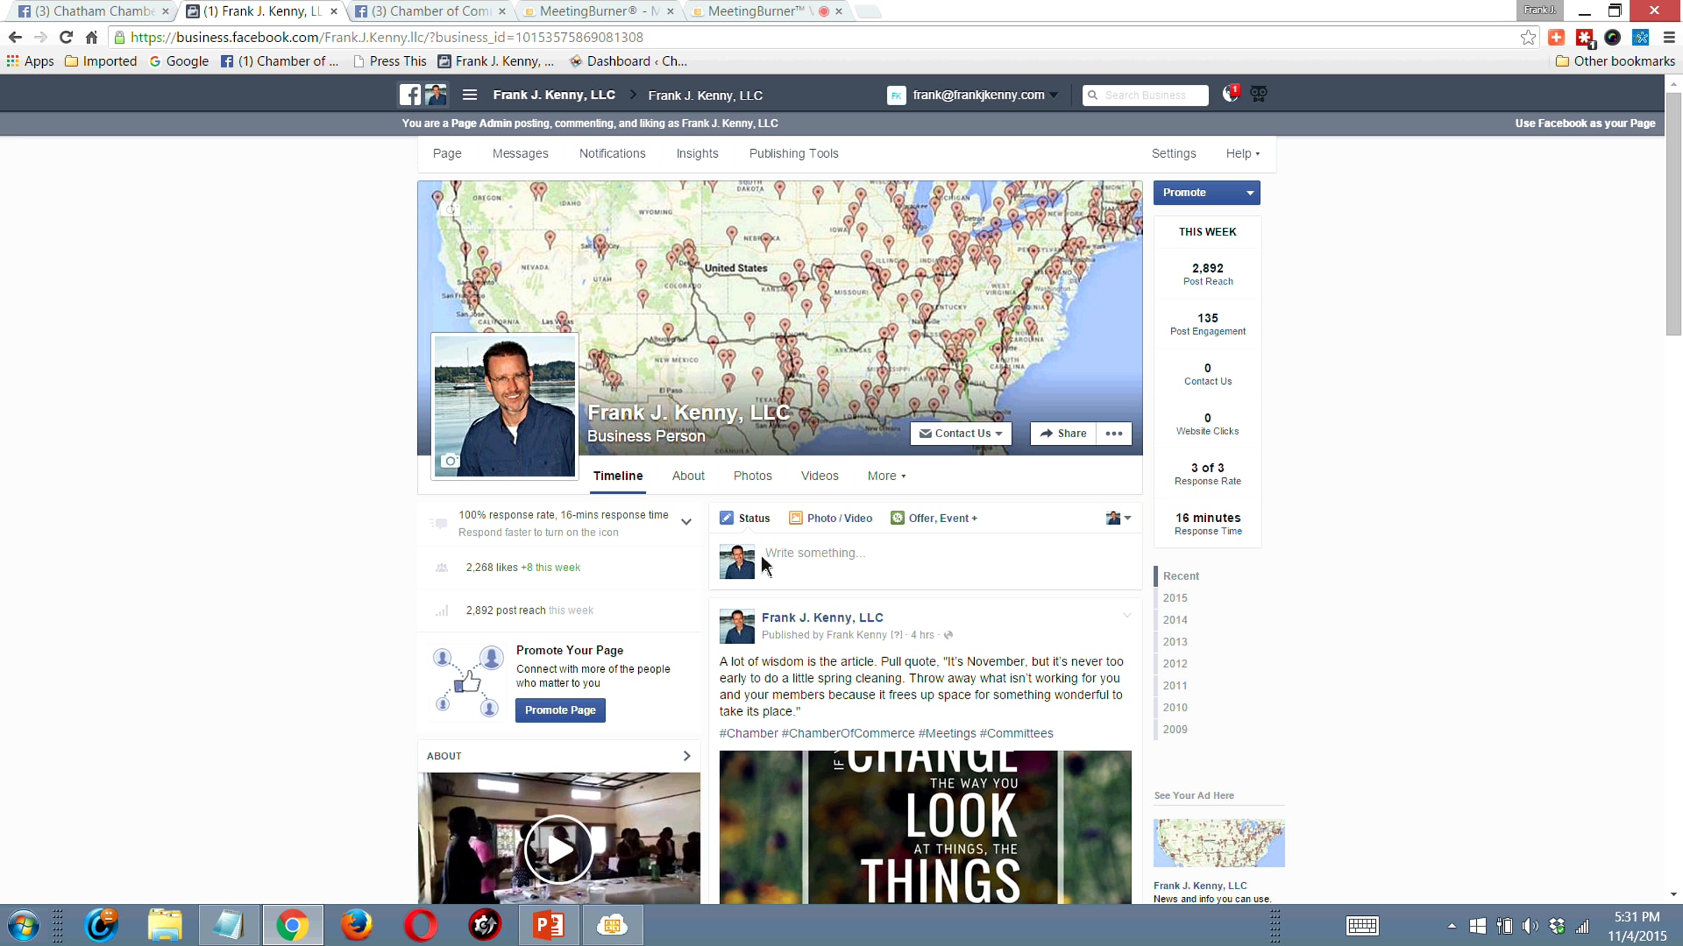Click the Promote Page button

(x=560, y=711)
